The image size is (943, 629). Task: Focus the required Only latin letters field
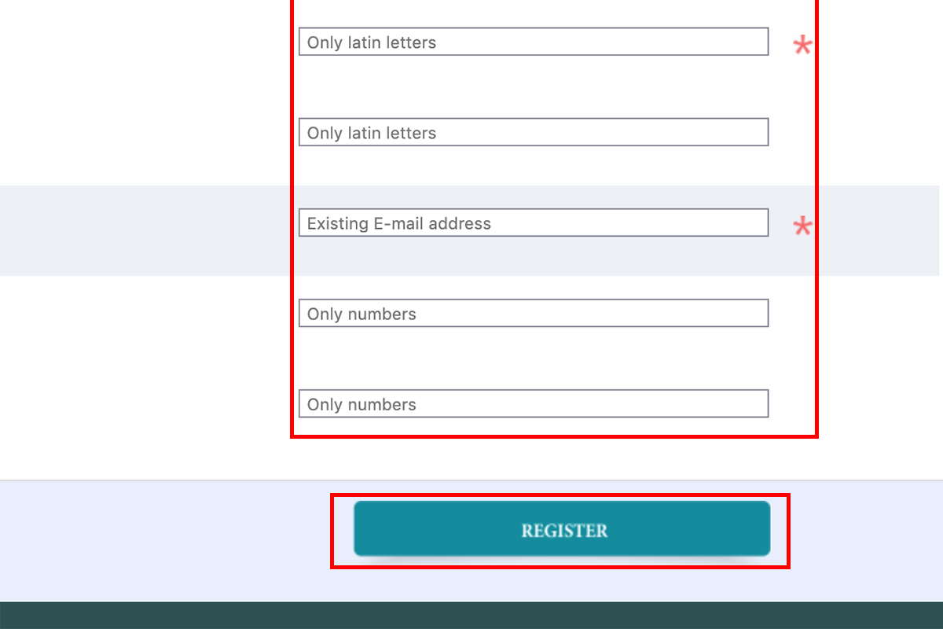tap(534, 42)
